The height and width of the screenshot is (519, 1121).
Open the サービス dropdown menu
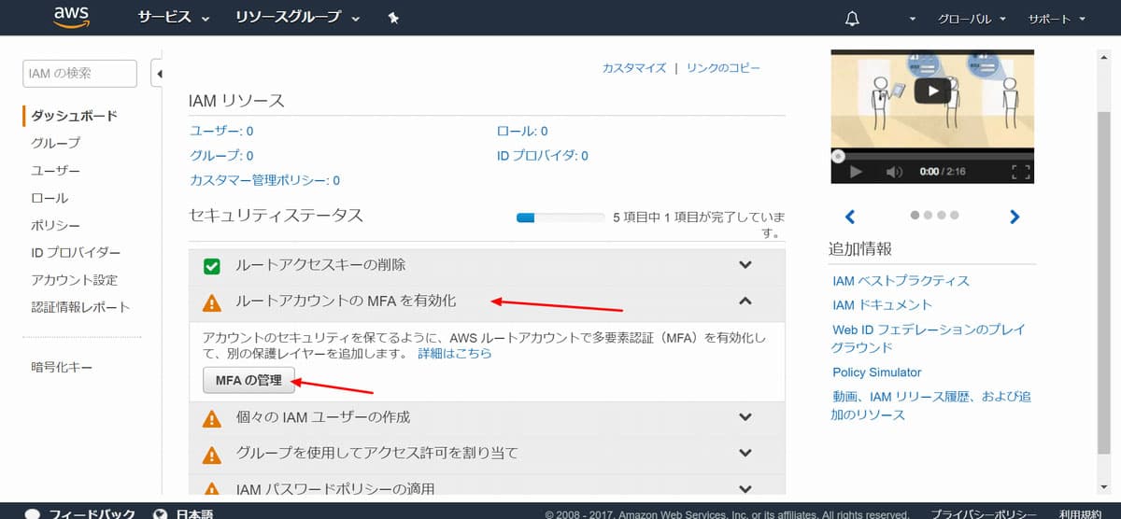174,18
